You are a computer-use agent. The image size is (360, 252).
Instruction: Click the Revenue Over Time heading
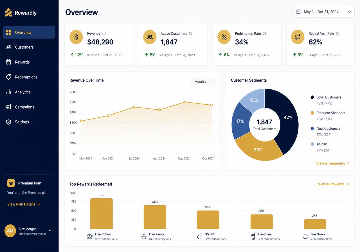(87, 80)
